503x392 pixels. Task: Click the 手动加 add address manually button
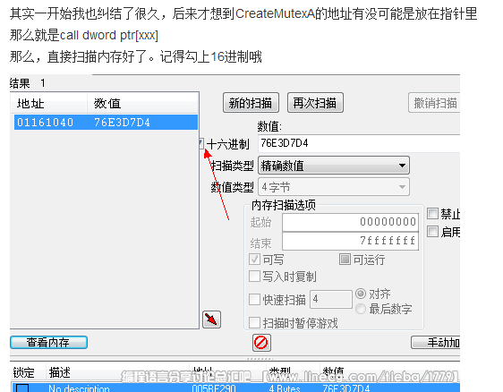click(435, 343)
